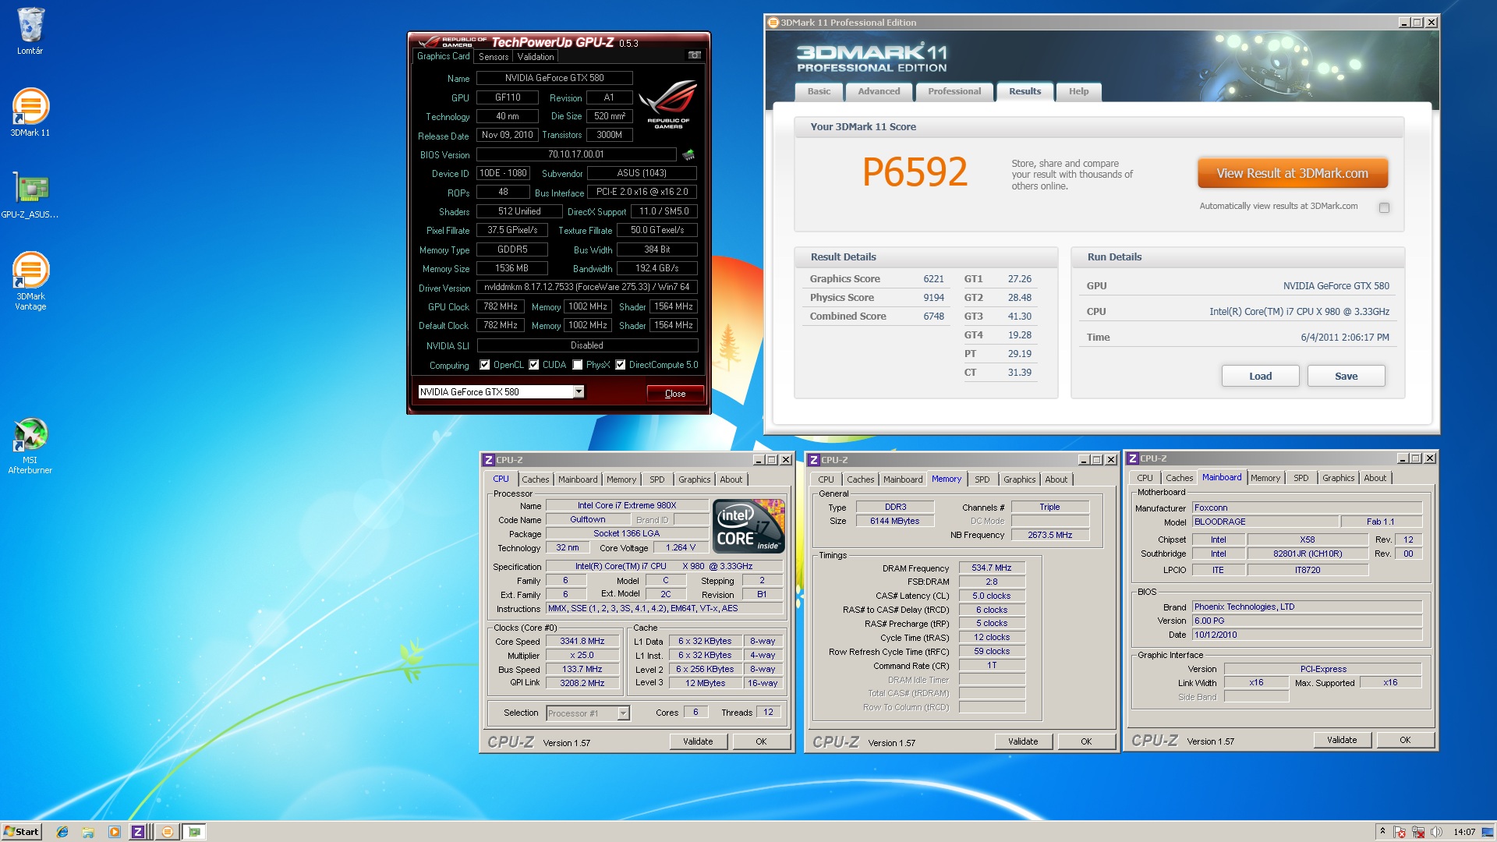Enable the PhysX checkbox in GPU-Z
Screen dimensions: 1497x842
point(578,365)
